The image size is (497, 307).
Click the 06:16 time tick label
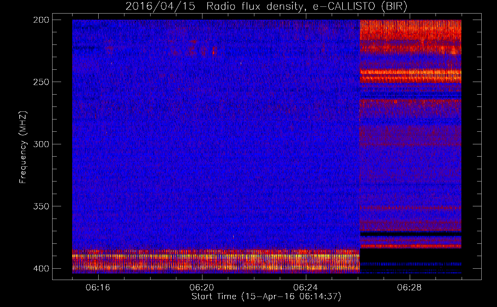[98, 288]
